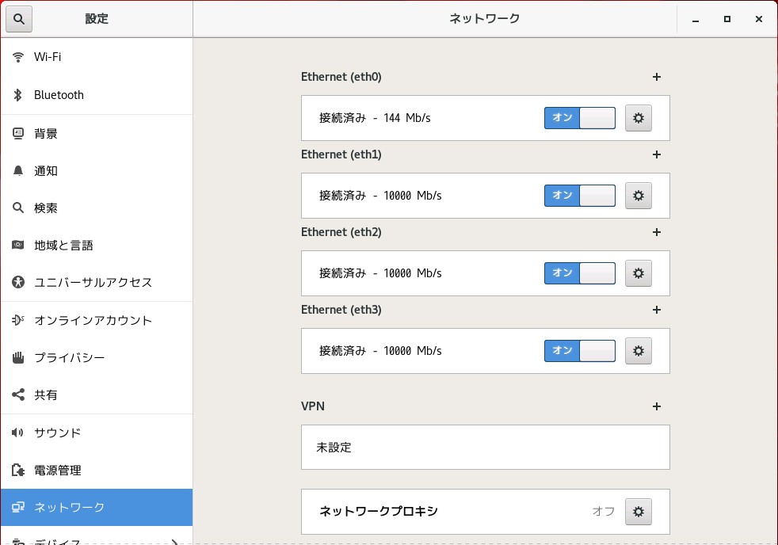This screenshot has height=545, width=778.
Task: Open settings gear for Ethernet eth3
Action: 638,351
